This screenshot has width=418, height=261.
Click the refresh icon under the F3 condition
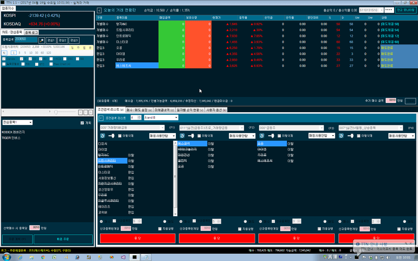tap(262, 136)
